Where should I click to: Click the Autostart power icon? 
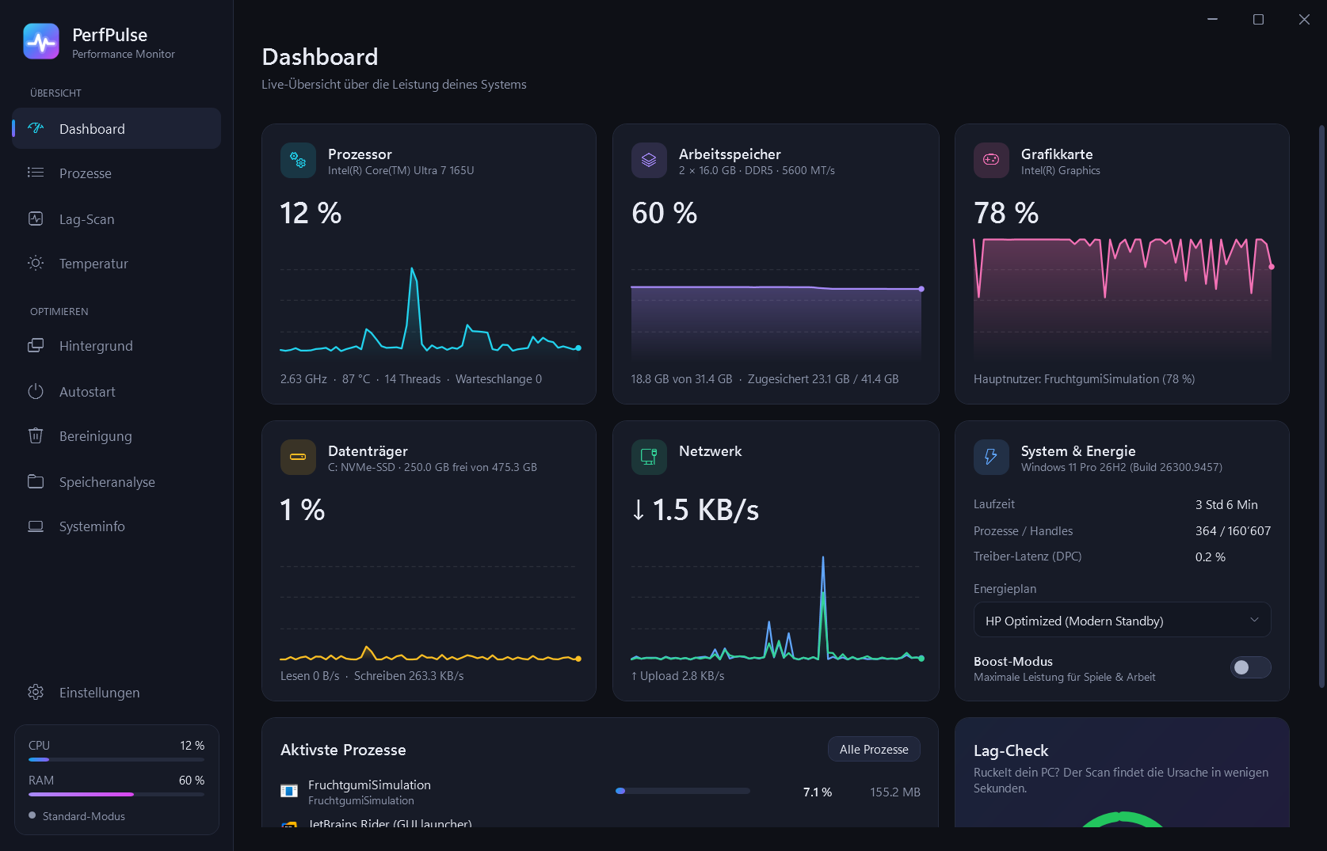(36, 391)
